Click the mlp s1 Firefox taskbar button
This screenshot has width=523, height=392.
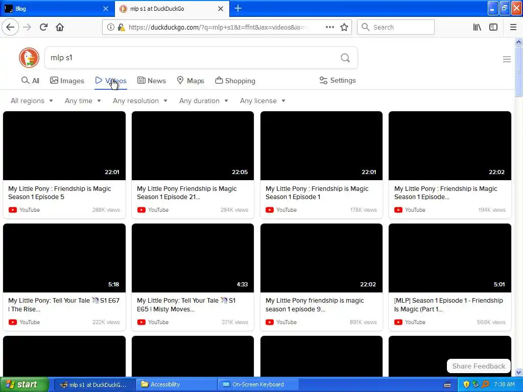click(x=94, y=384)
